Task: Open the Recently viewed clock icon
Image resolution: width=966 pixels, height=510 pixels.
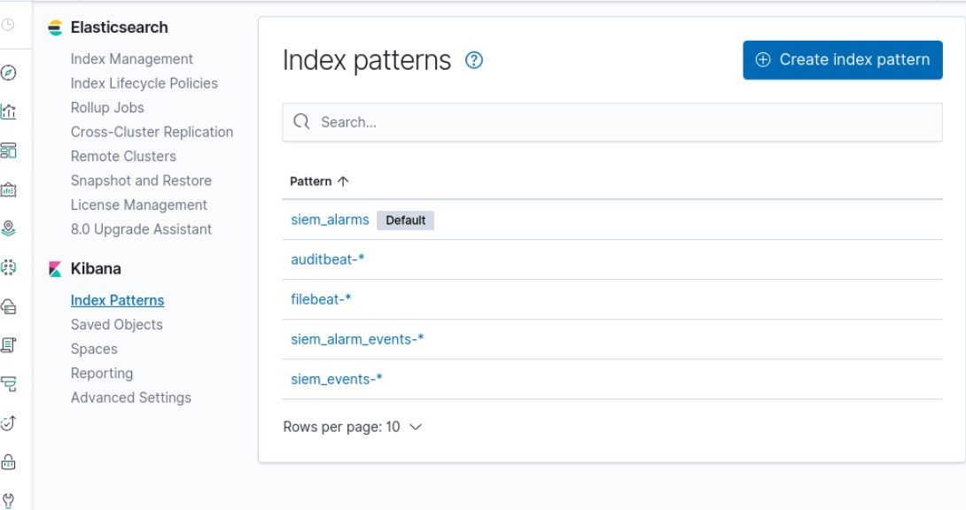Action: coord(8,25)
